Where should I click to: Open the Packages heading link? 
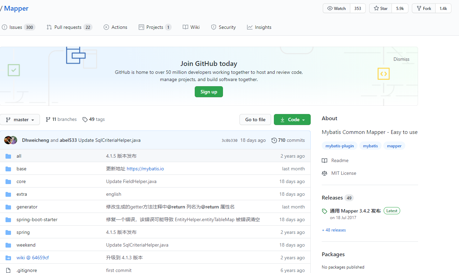click(333, 254)
